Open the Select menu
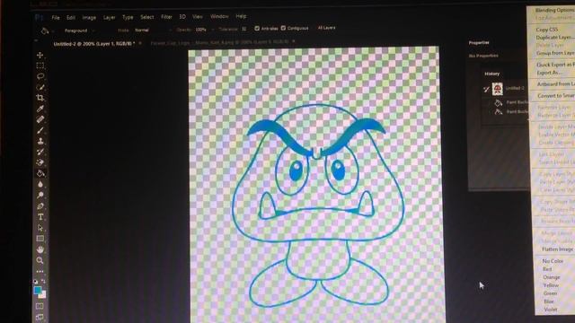Viewport: 575px width, 323px height. click(146, 17)
